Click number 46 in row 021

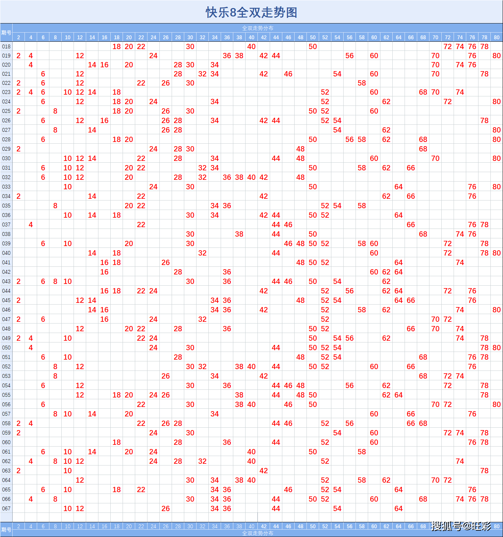pos(288,74)
